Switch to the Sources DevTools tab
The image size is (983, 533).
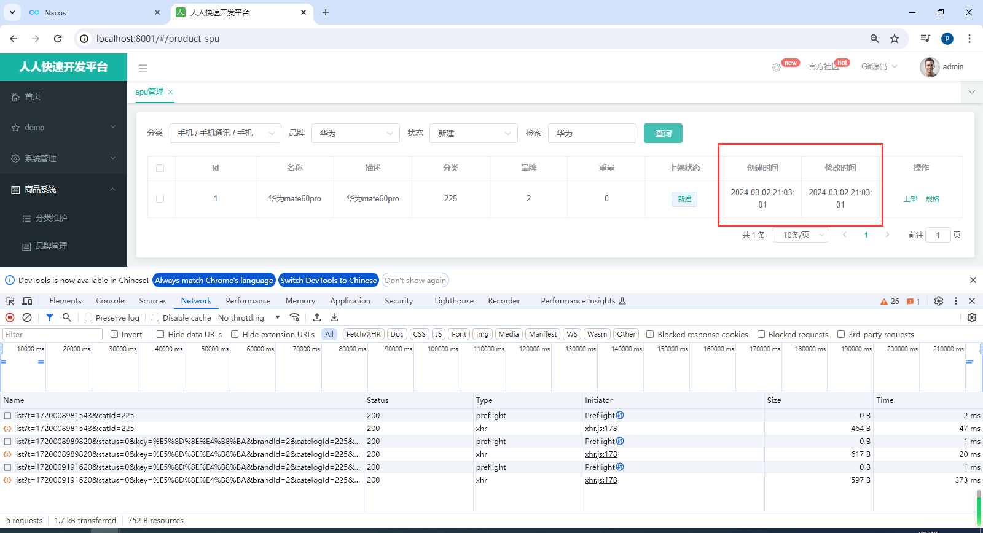pyautogui.click(x=152, y=301)
